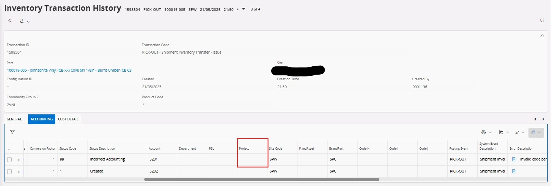Open the notification bell icon
The height and width of the screenshot is (186, 551).
[x=22, y=21]
